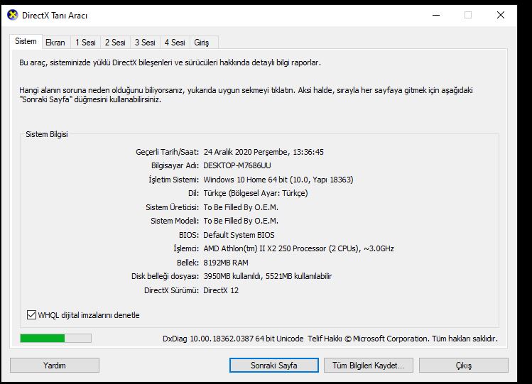
Task: Click Sistem Modeli value To Be Filled By O.E.M.
Action: tap(241, 221)
